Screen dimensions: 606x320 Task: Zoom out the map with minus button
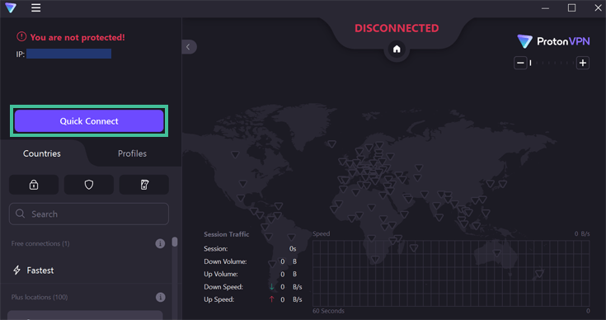(x=520, y=63)
